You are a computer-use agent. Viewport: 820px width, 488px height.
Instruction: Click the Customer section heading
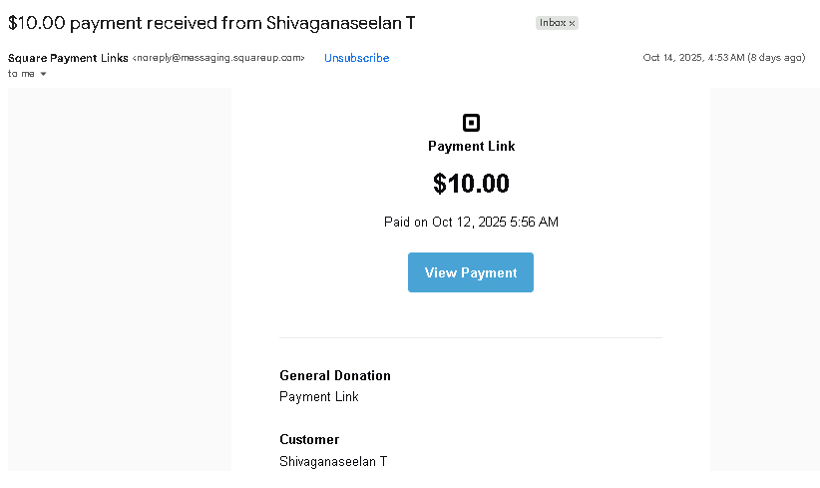point(309,439)
